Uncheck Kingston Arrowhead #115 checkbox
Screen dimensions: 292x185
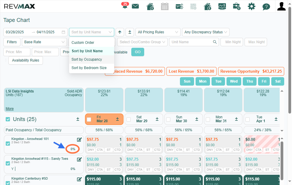click(8, 163)
